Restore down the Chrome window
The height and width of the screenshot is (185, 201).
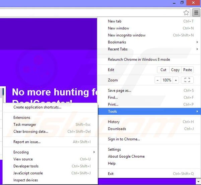click(182, 3)
